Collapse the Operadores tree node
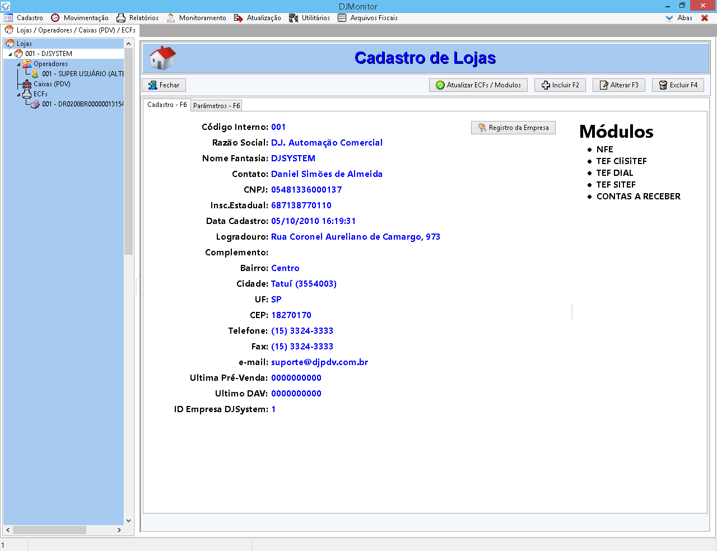This screenshot has height=551, width=717. [x=18, y=64]
